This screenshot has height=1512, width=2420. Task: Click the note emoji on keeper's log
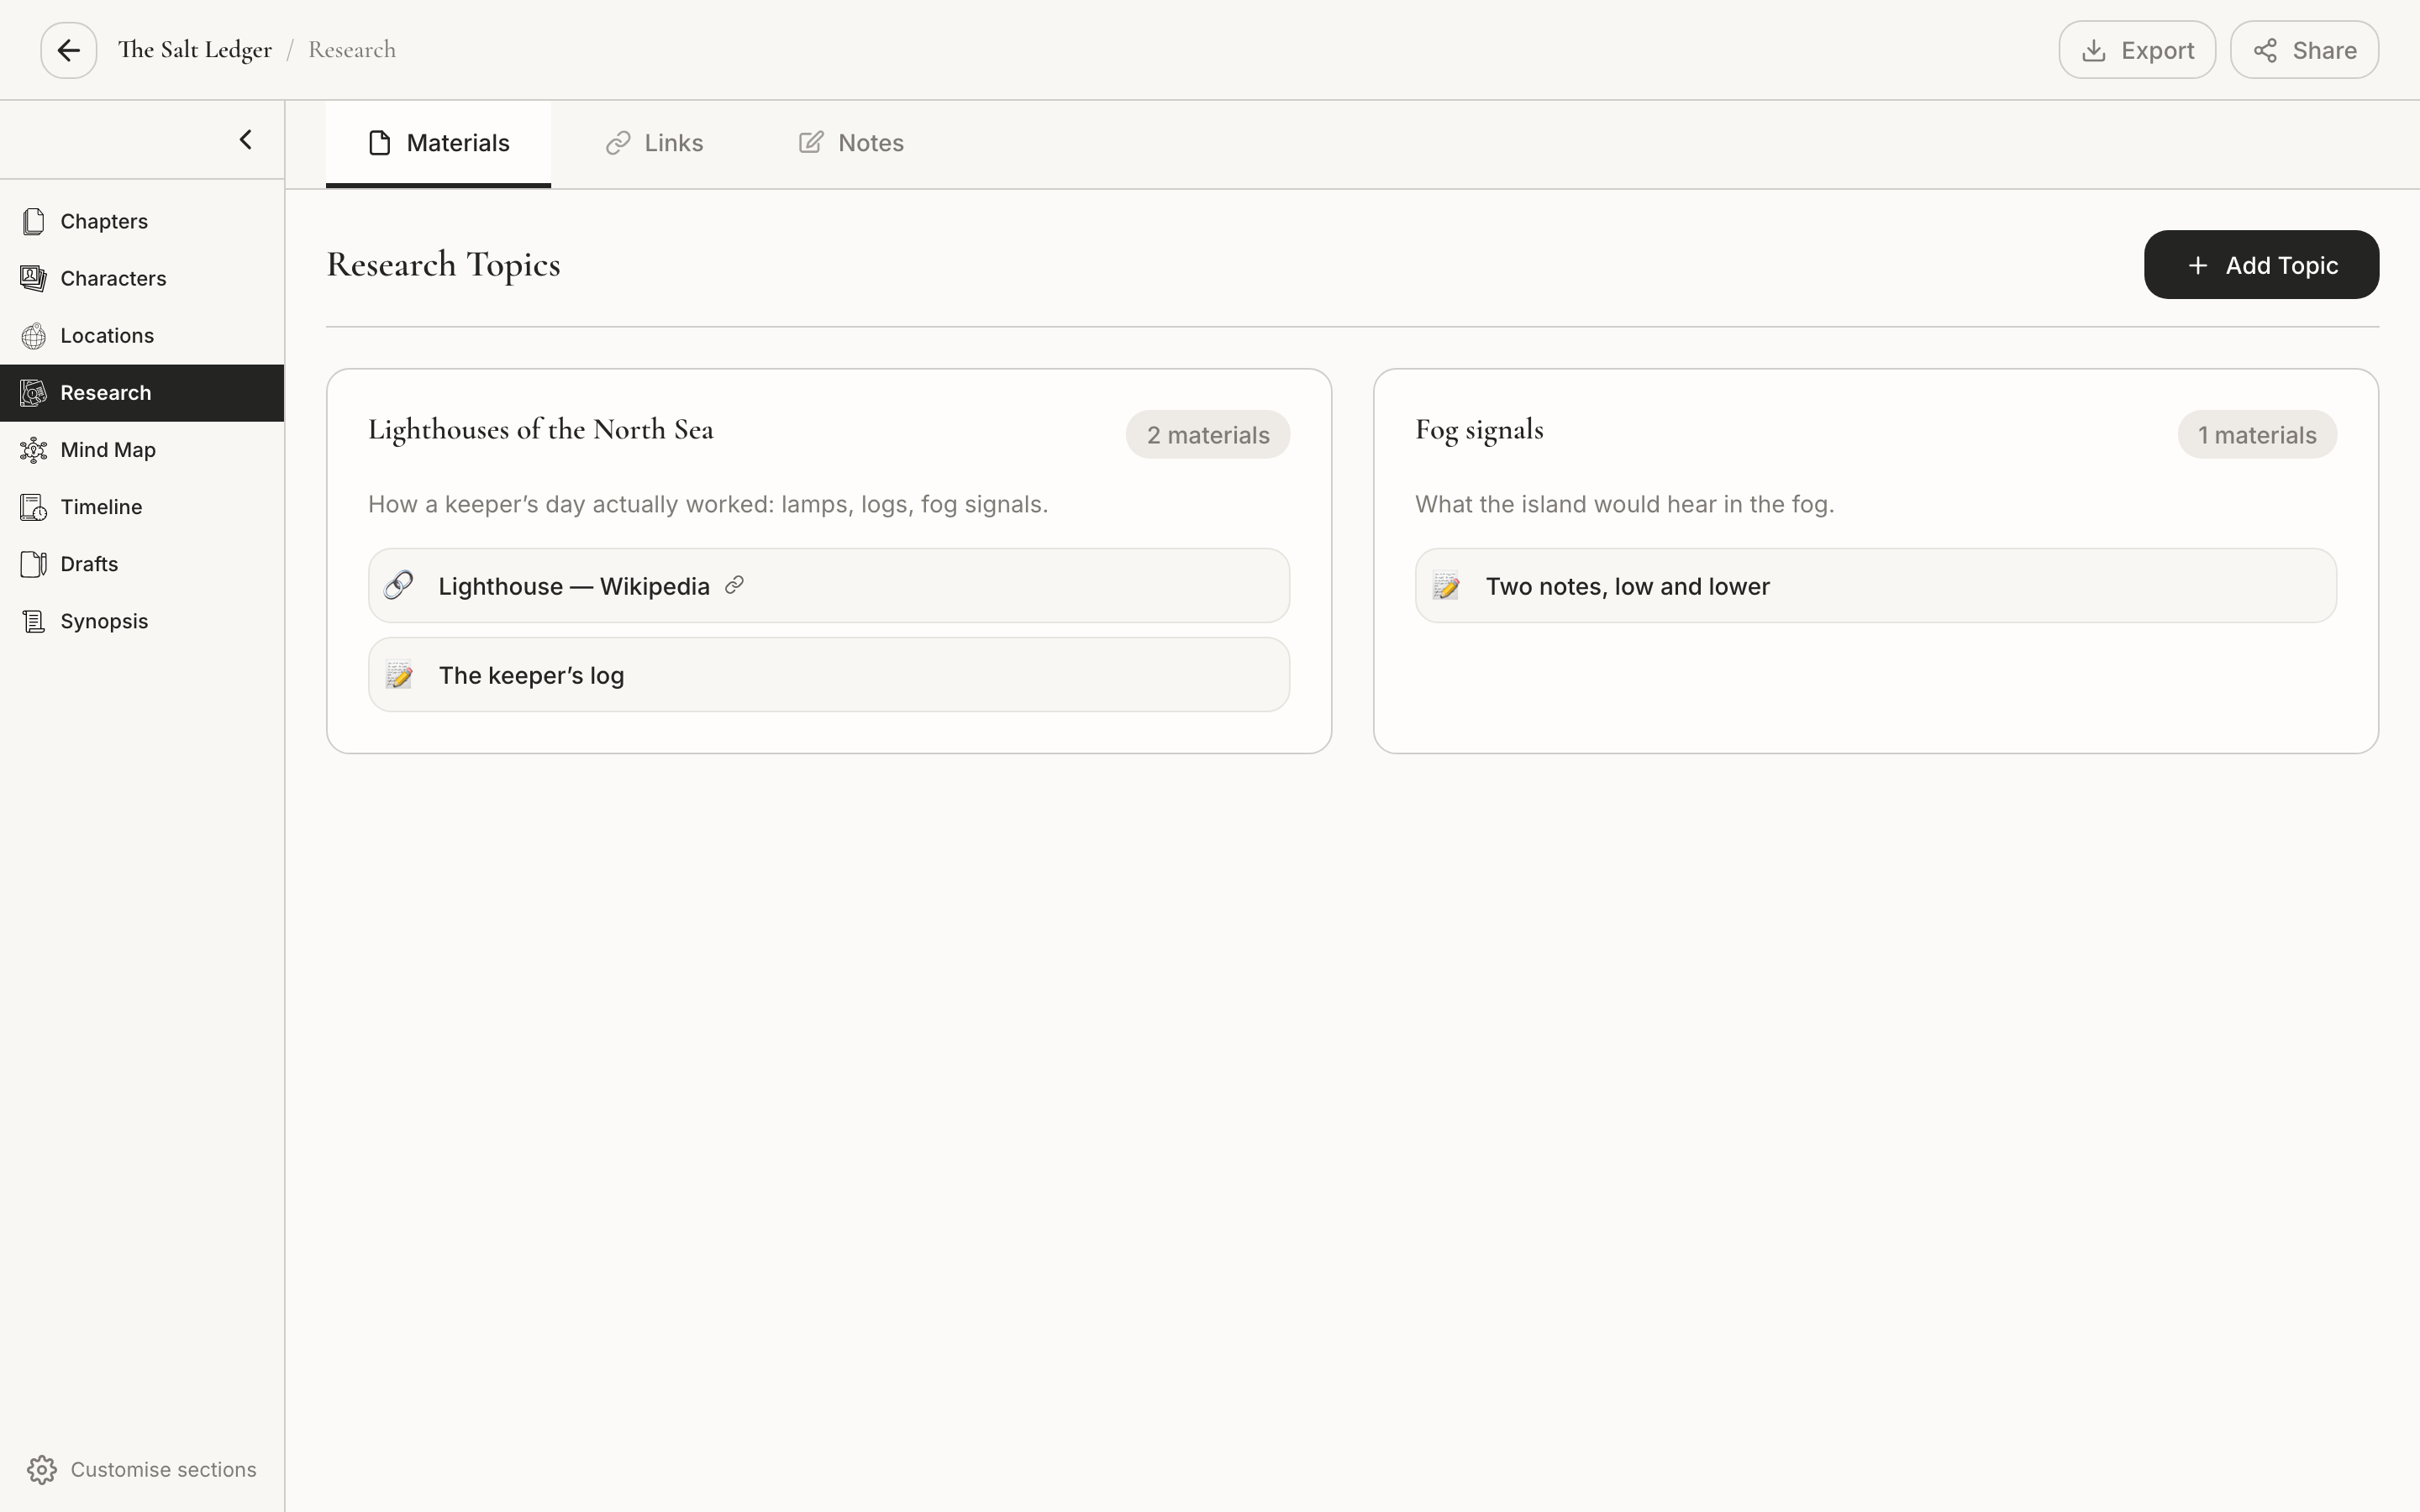[x=399, y=675]
